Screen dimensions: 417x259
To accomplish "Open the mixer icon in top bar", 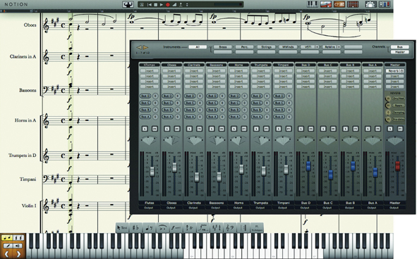I will pyautogui.click(x=385, y=4).
